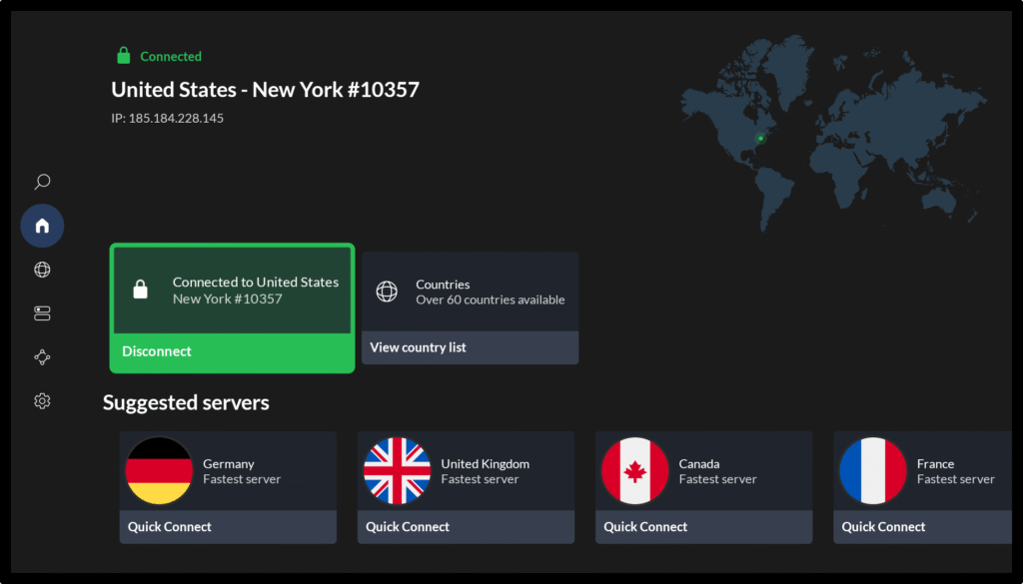Click the padlock icon on the connection card
1023x584 pixels.
[x=138, y=291]
